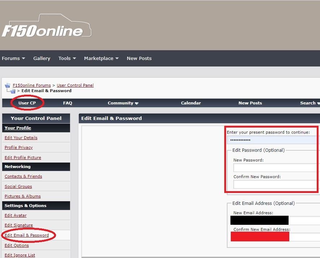Follow the F150online Forums breadcrumb link
320x258 pixels.
(32, 86)
